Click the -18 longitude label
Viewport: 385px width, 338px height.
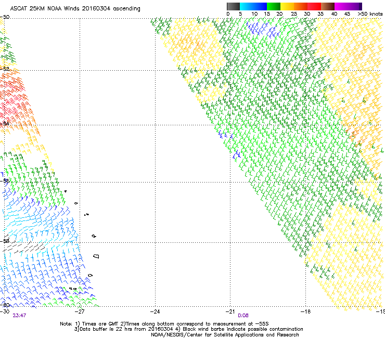pos(305,311)
